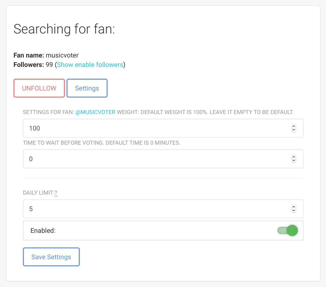Click the TIME TO WAIT BEFORE VOTING label
The image size is (326, 287).
click(x=102, y=143)
